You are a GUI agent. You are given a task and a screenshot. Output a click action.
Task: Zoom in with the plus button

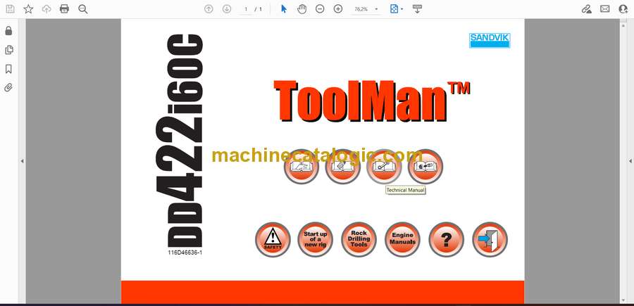(x=338, y=9)
